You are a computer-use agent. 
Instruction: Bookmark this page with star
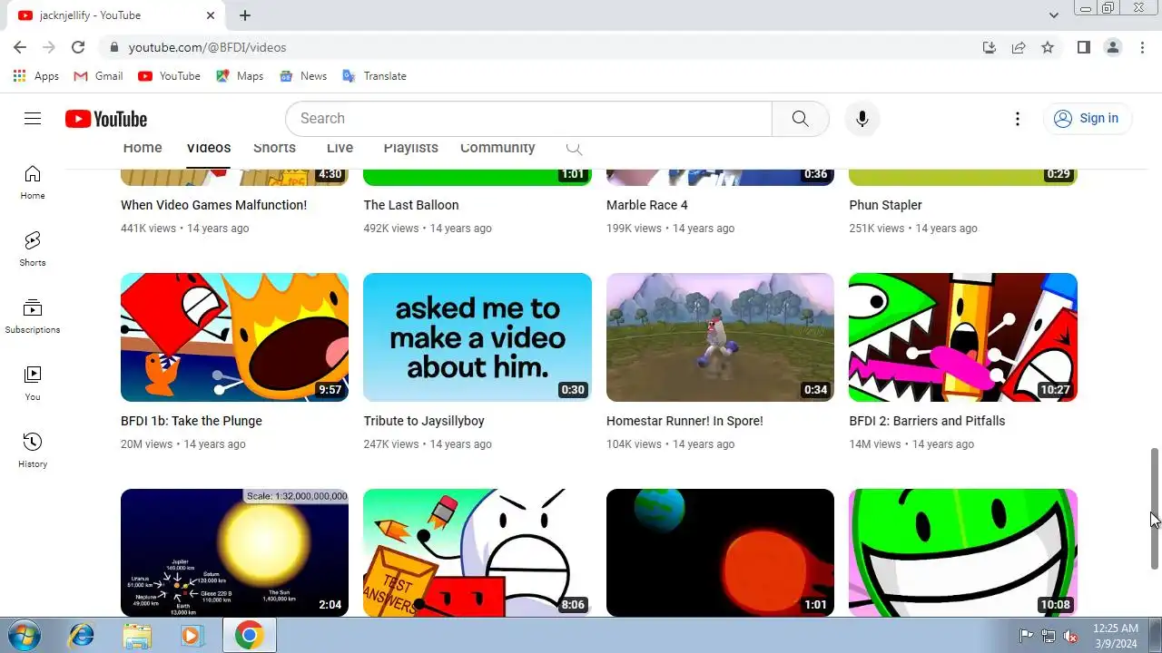1048,47
